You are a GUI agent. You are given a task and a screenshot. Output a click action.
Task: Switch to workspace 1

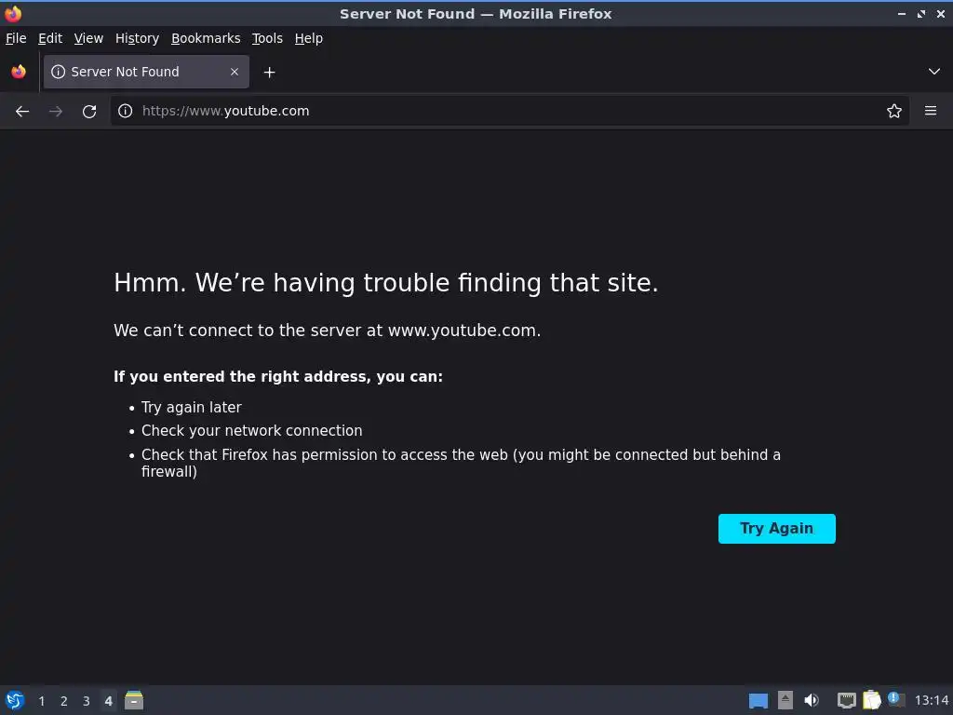click(41, 701)
